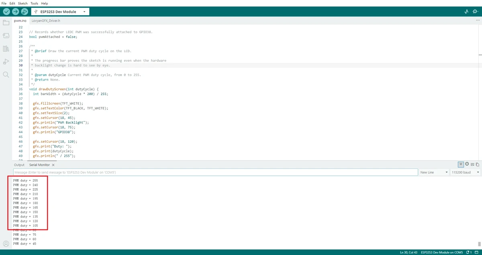This screenshot has height=255, width=482.
Task: Click the int barWidth code line
Action: pos(71,94)
